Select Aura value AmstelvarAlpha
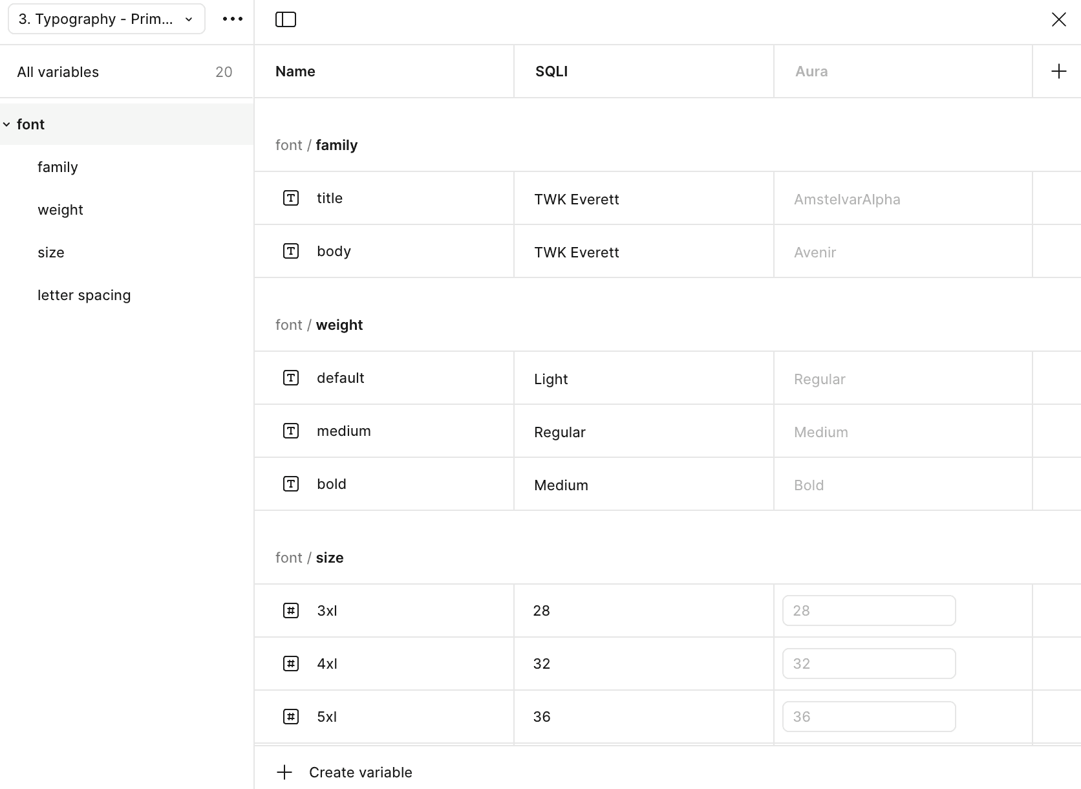Viewport: 1081px width, 789px height. coord(847,199)
